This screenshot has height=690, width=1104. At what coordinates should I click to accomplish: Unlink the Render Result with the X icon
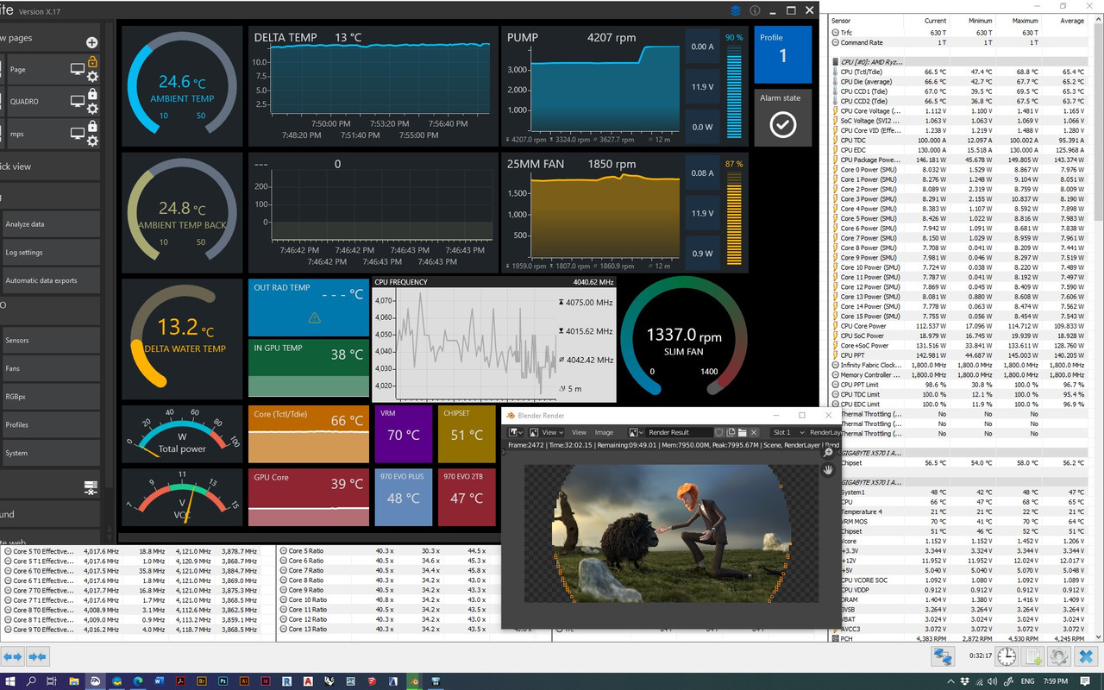click(x=754, y=432)
